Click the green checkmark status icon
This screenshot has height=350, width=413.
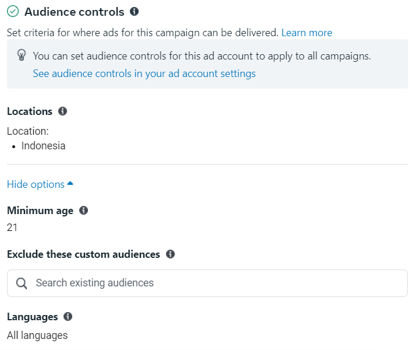(x=13, y=11)
